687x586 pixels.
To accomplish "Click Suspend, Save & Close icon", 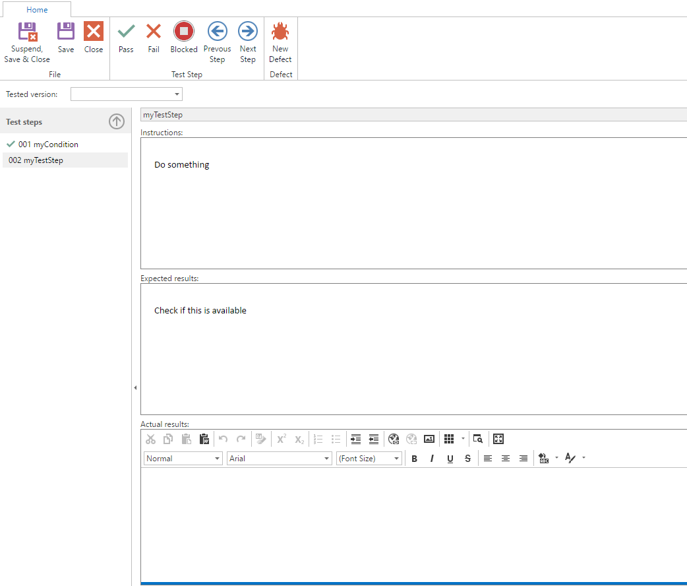I will (27, 32).
